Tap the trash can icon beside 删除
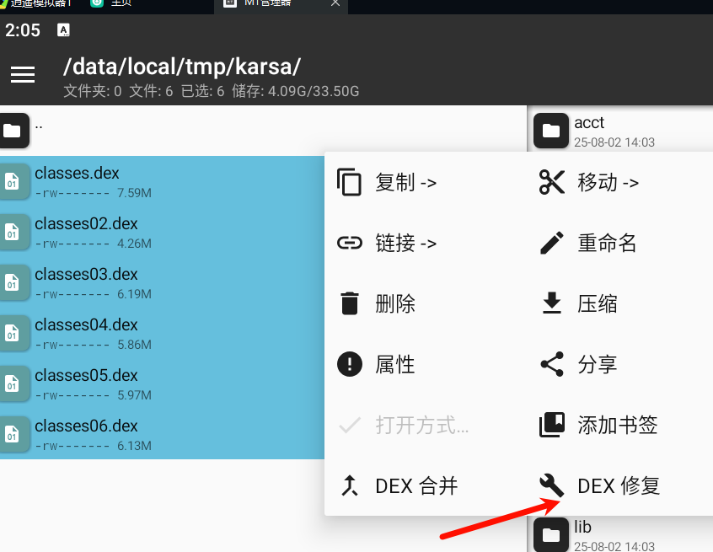The image size is (713, 552). (350, 303)
